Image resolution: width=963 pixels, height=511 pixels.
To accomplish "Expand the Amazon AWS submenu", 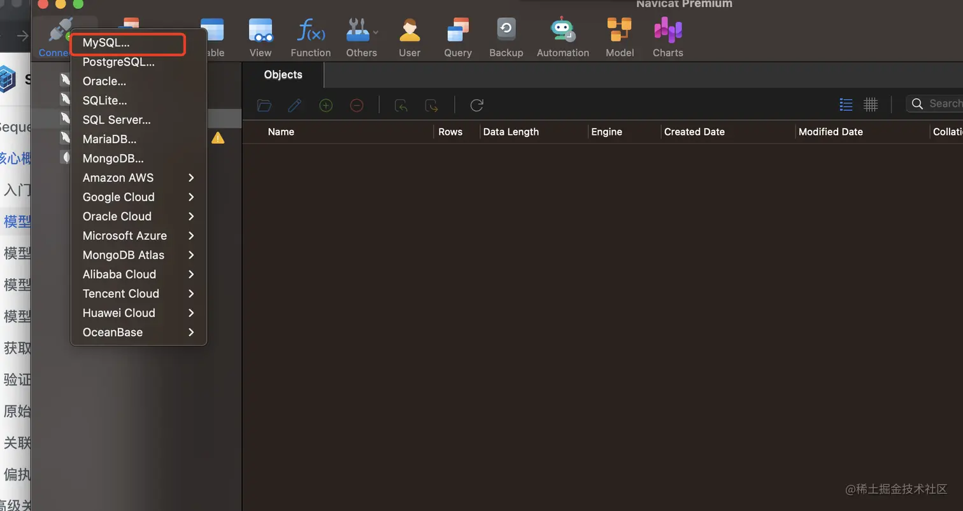I will coord(138,178).
